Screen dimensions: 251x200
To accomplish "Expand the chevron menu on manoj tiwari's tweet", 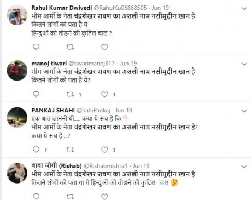I will coord(244,64).
